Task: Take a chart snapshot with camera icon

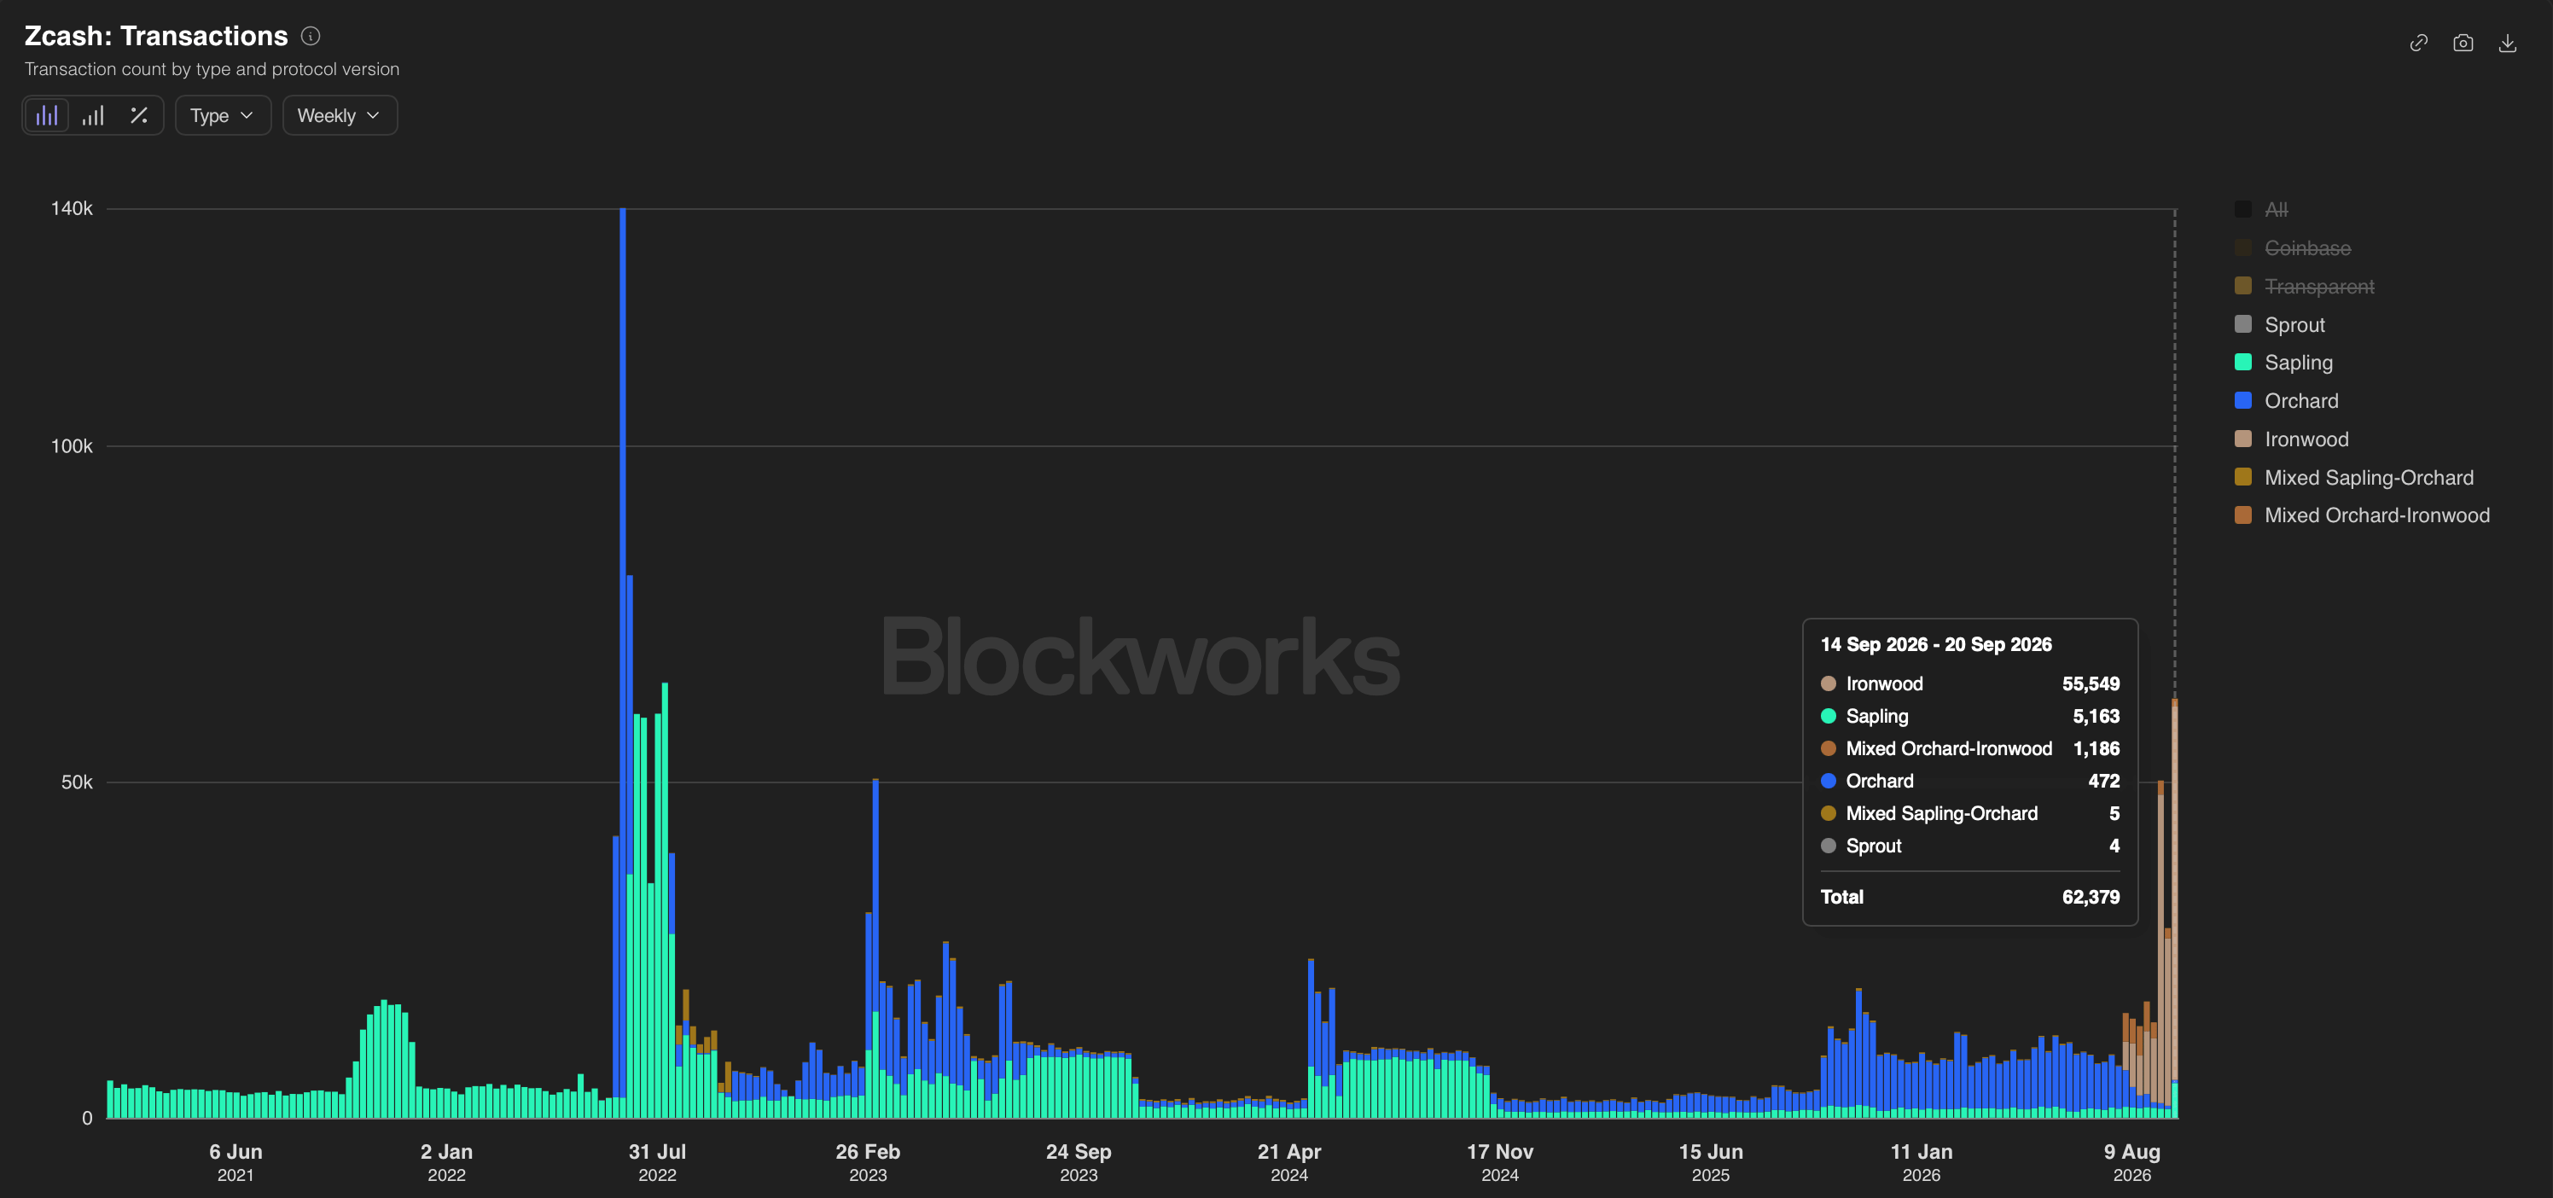Action: pyautogui.click(x=2463, y=43)
